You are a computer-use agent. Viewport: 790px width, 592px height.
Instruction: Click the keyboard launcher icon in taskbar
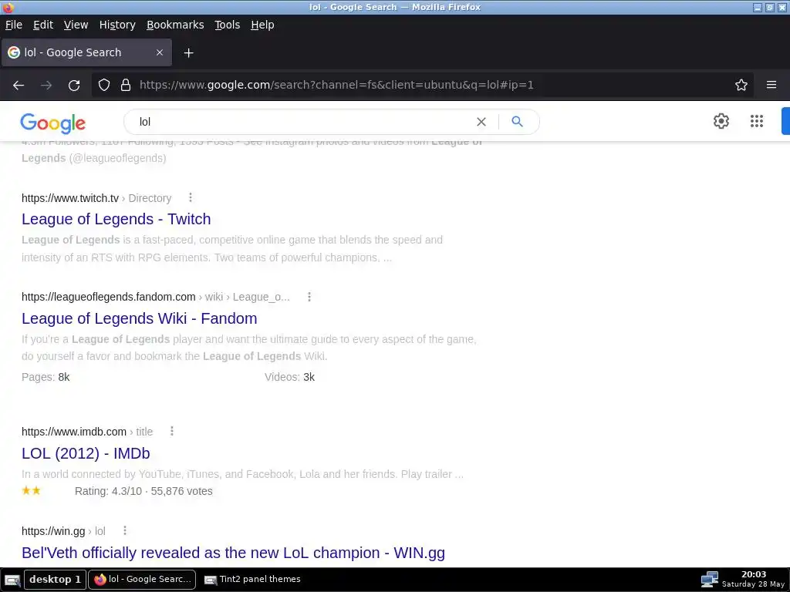[x=12, y=580]
